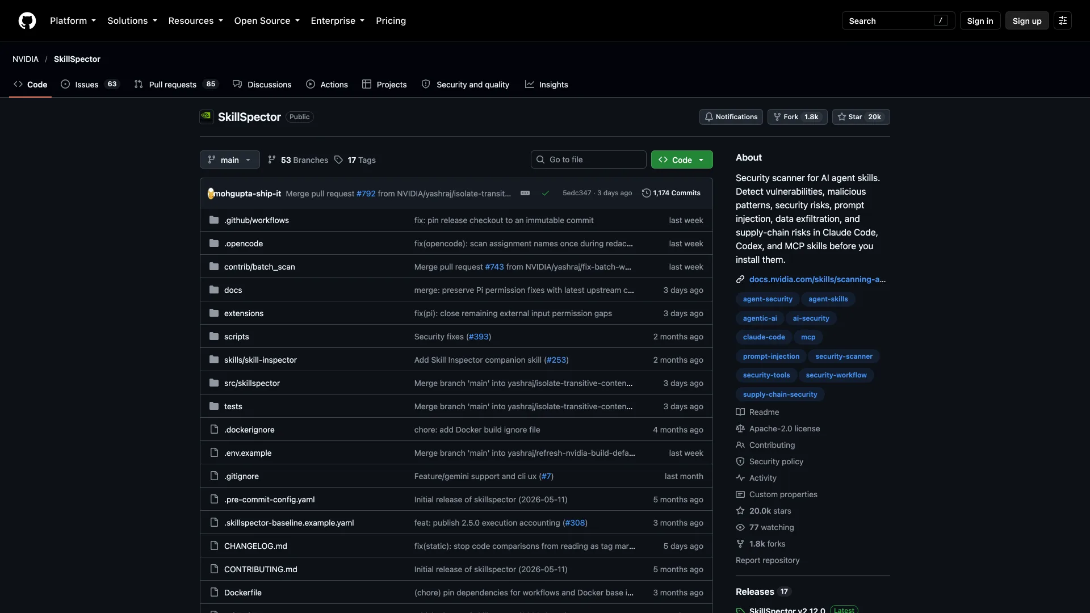Open the appearance settings icon in the header
This screenshot has width=1090, height=613.
(x=1063, y=21)
